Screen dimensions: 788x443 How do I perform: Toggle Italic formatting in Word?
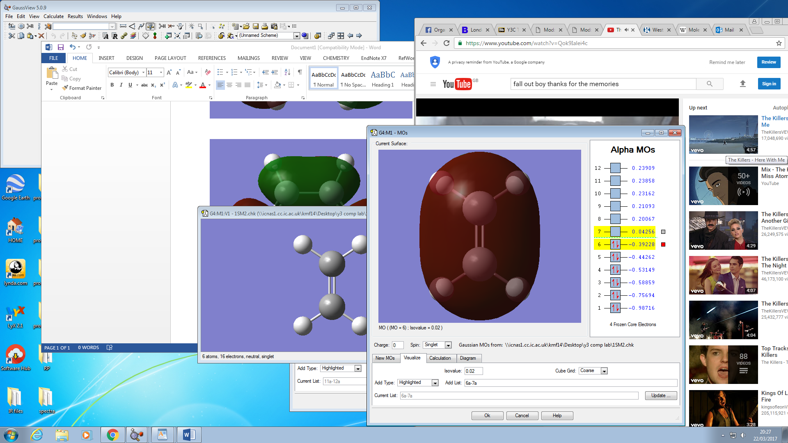(121, 85)
